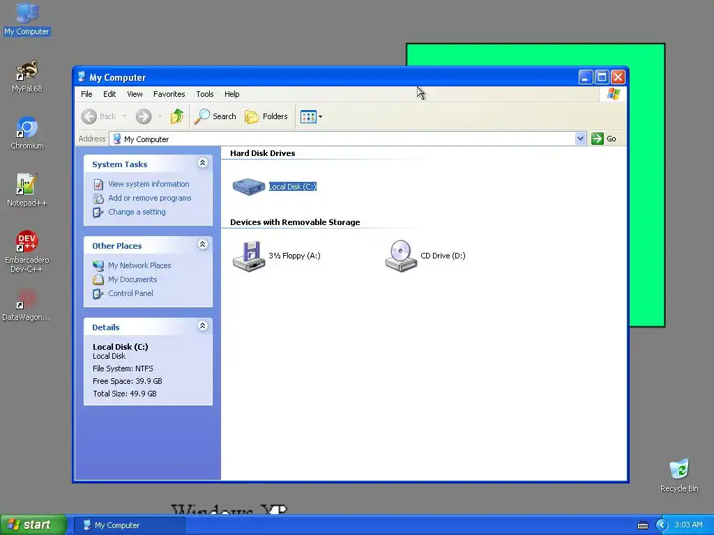Image resolution: width=714 pixels, height=535 pixels.
Task: Select the MyPal 68 desktop shortcut
Action: pos(27,76)
